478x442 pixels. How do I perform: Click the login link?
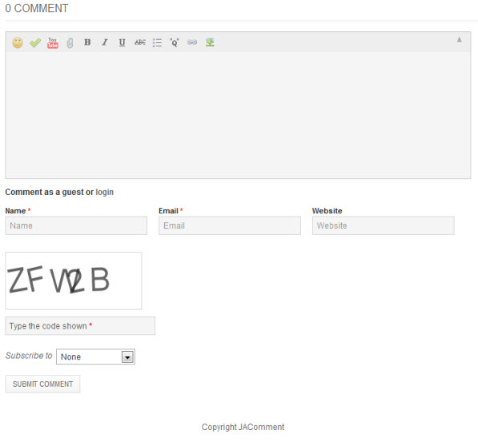point(105,192)
